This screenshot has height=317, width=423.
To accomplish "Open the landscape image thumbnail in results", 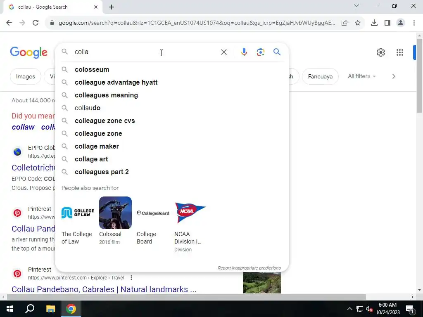I will click(x=261, y=282).
